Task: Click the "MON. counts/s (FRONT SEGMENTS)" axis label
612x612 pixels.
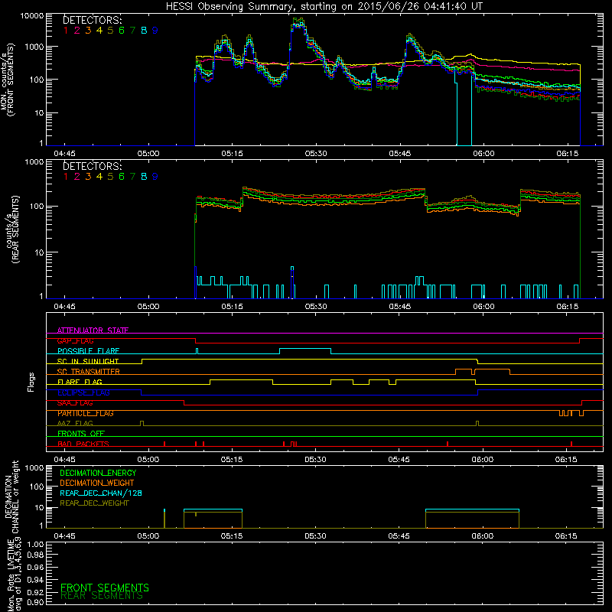Action: (8, 80)
